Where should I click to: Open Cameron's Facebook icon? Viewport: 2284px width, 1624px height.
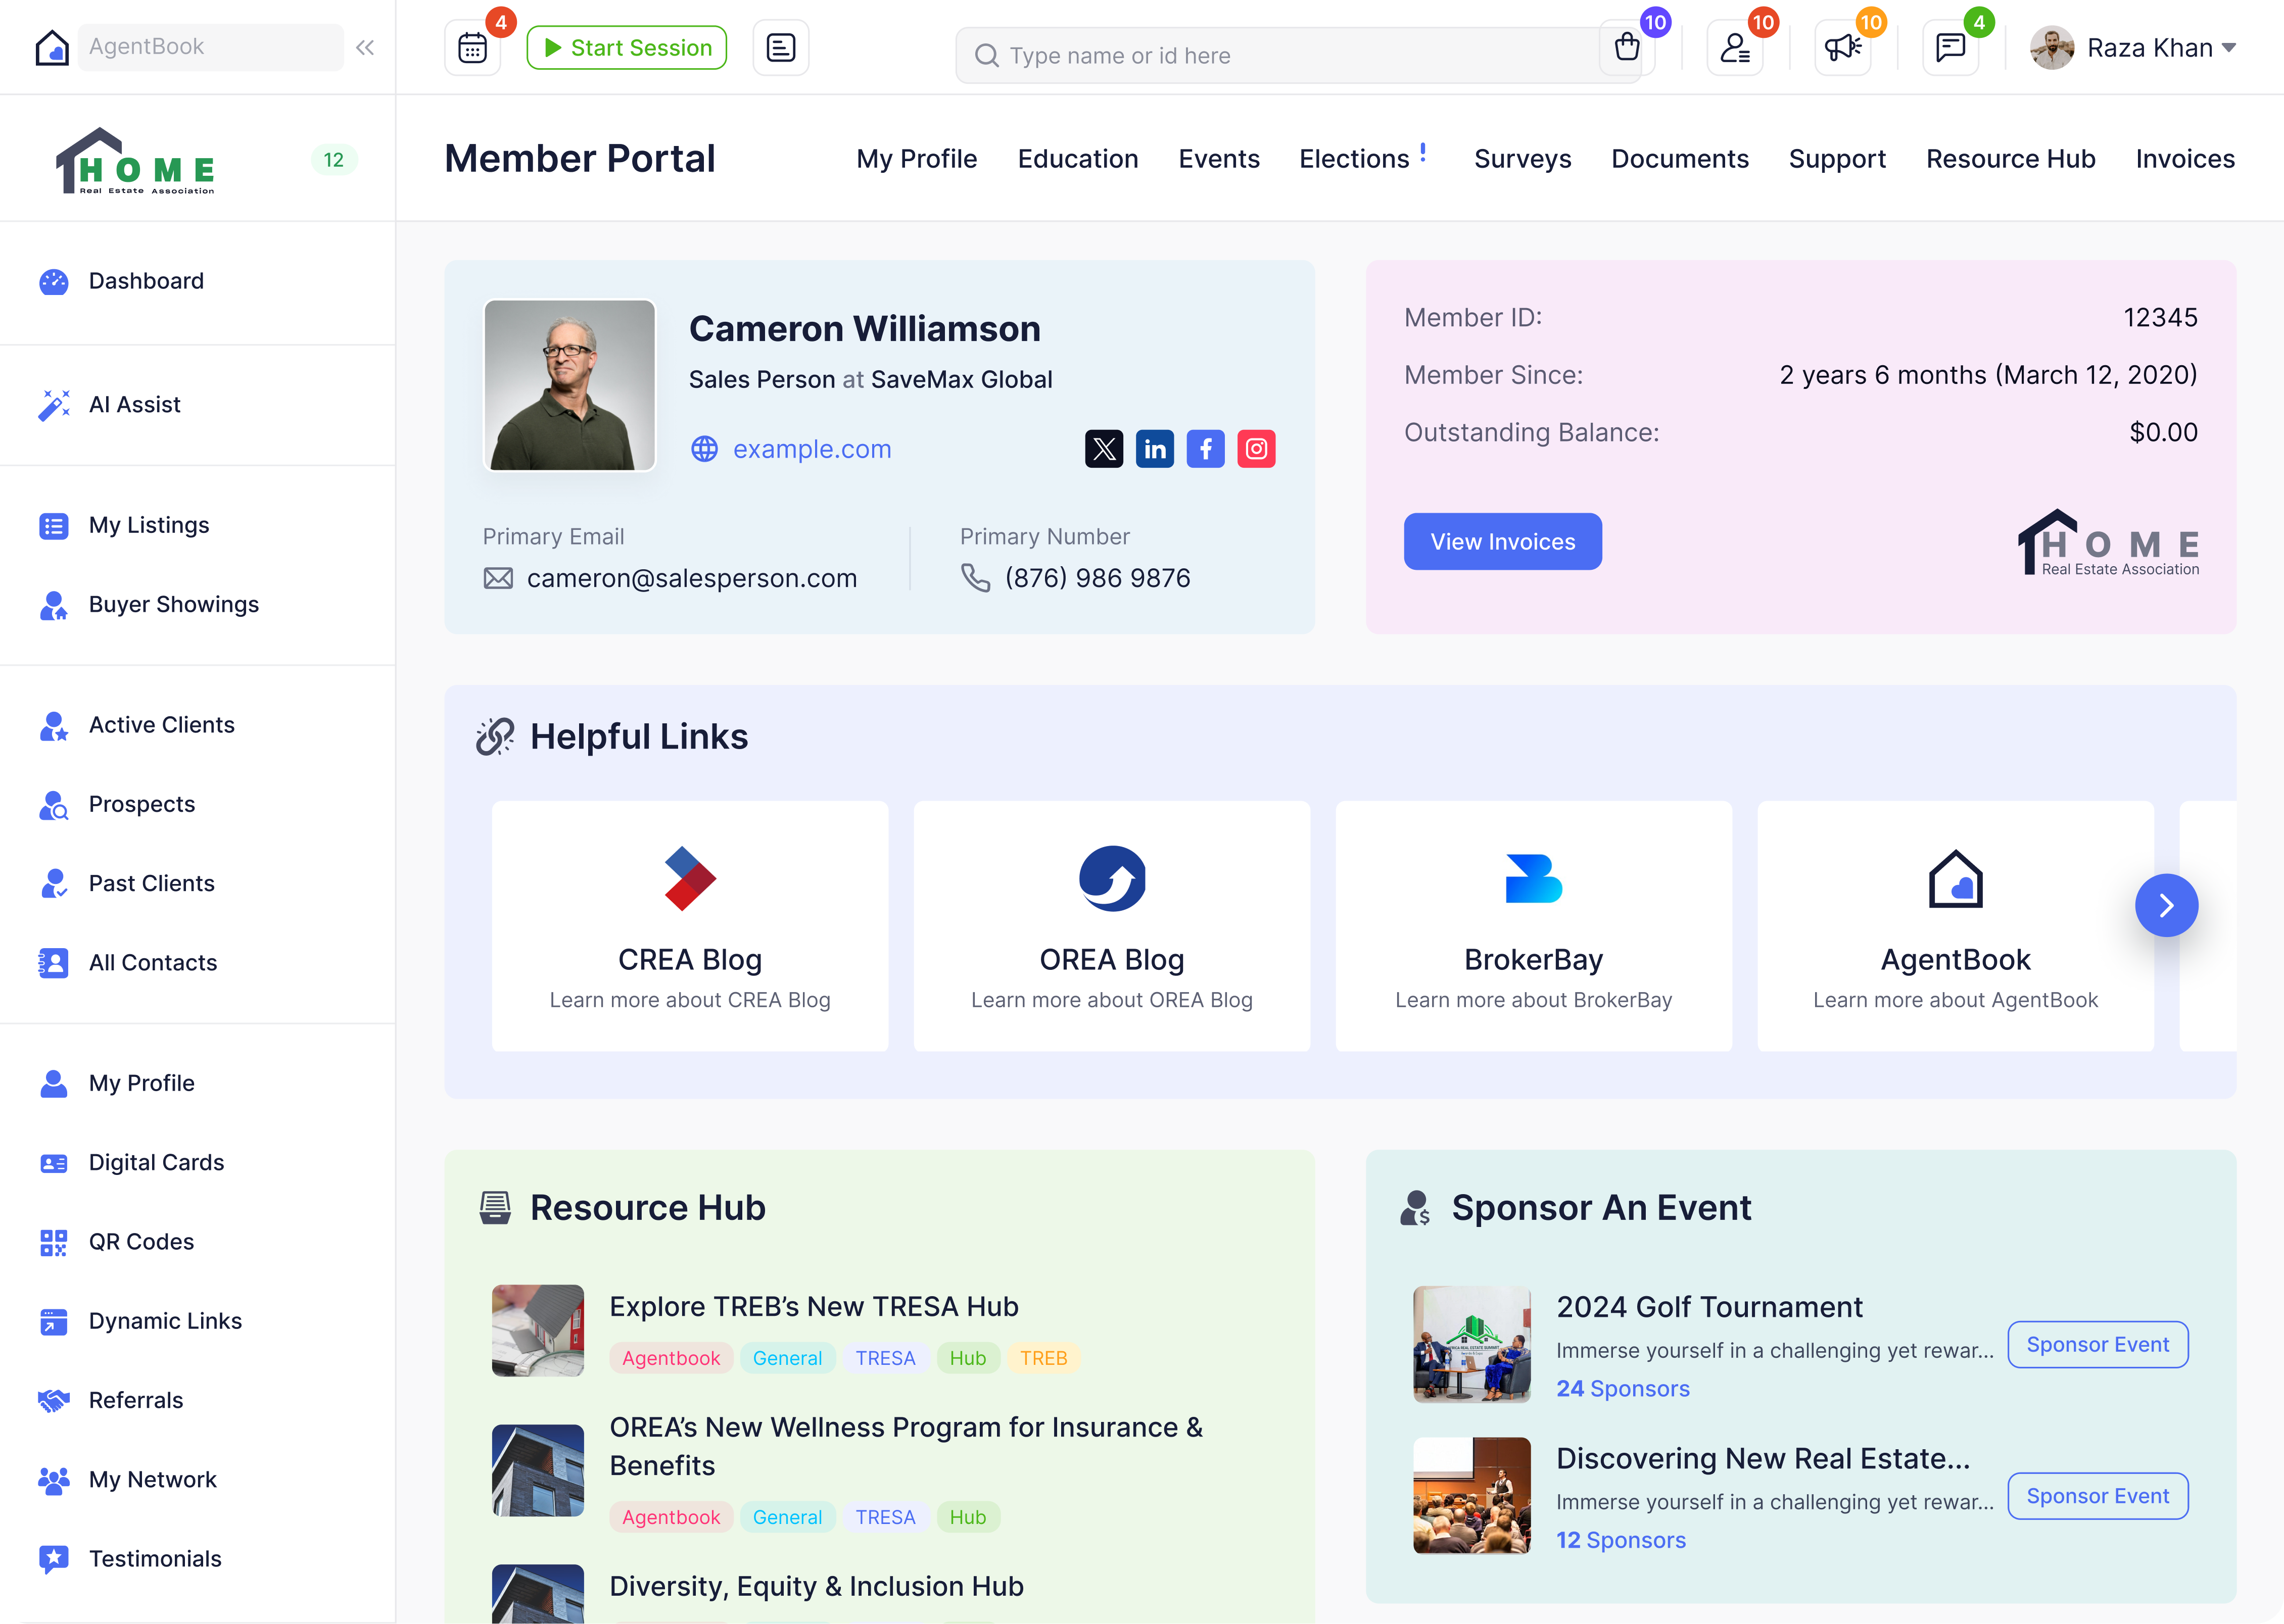(x=1206, y=448)
